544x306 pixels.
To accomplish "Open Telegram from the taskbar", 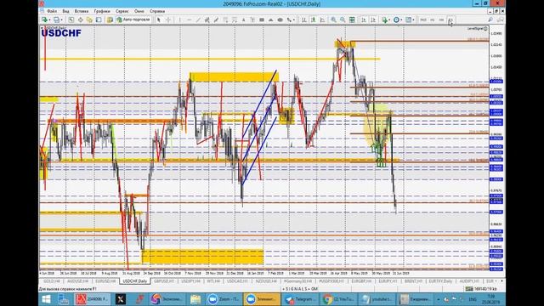I will 300,299.
